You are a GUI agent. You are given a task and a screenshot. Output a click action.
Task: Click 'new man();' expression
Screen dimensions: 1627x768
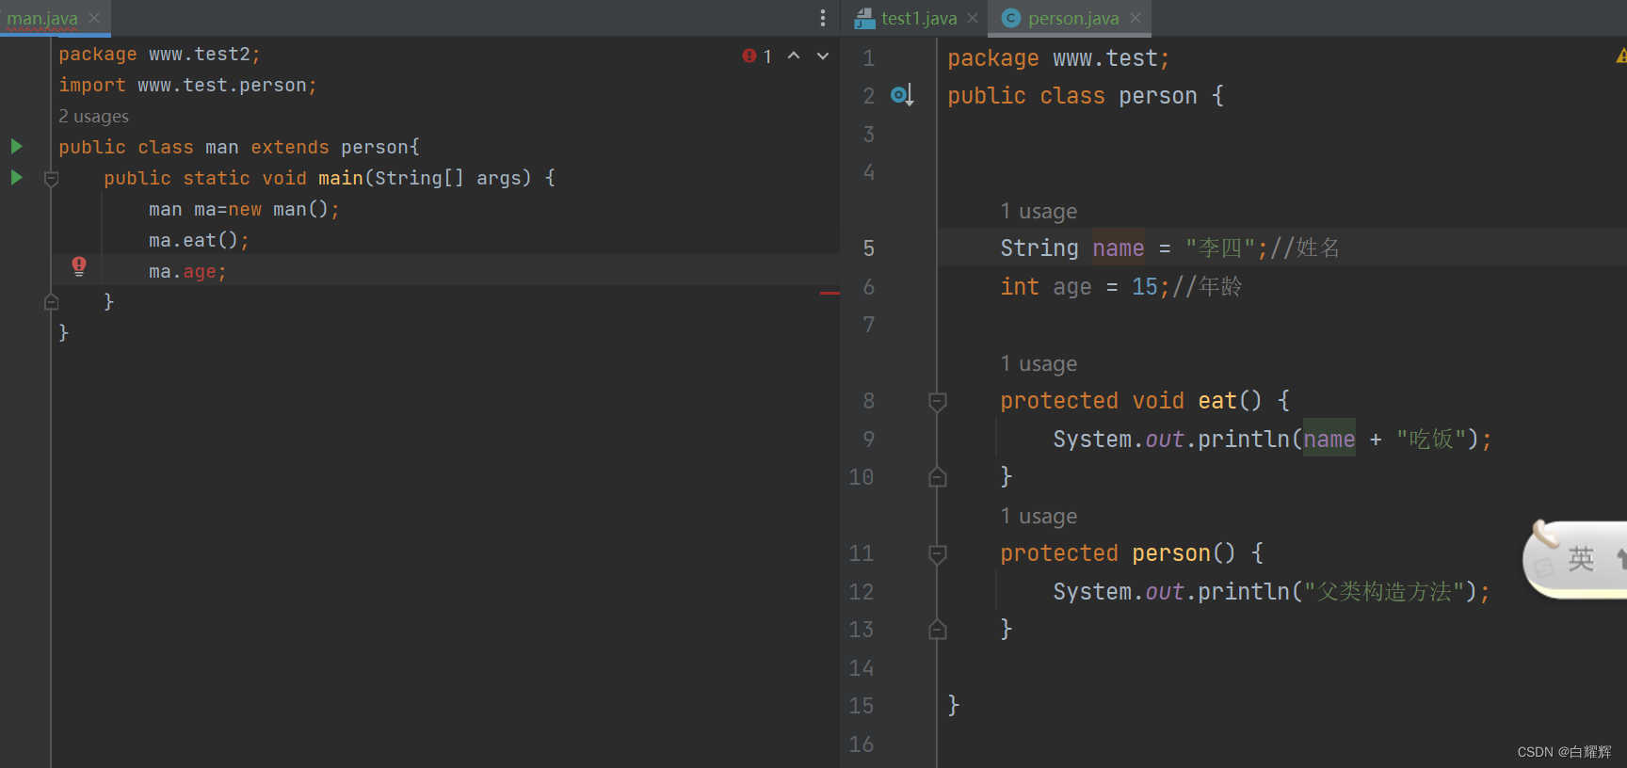click(x=283, y=210)
